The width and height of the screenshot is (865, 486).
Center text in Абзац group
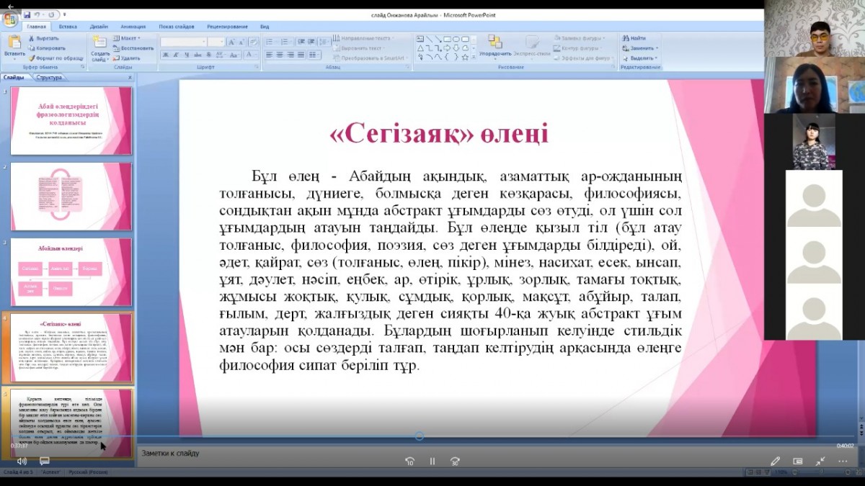pyautogui.click(x=280, y=55)
